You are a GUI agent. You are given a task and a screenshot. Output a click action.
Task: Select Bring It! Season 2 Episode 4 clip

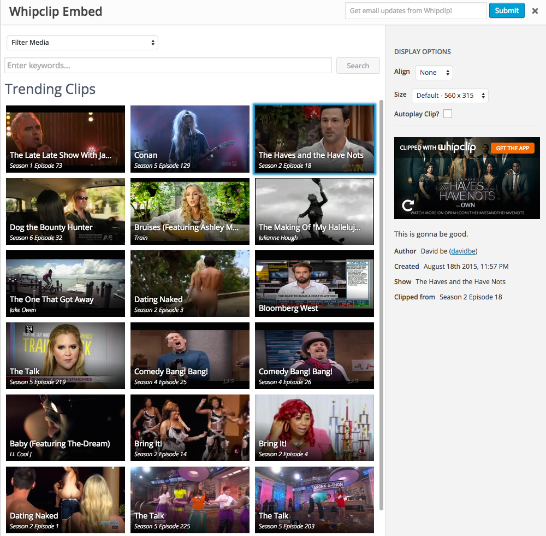[x=314, y=428]
